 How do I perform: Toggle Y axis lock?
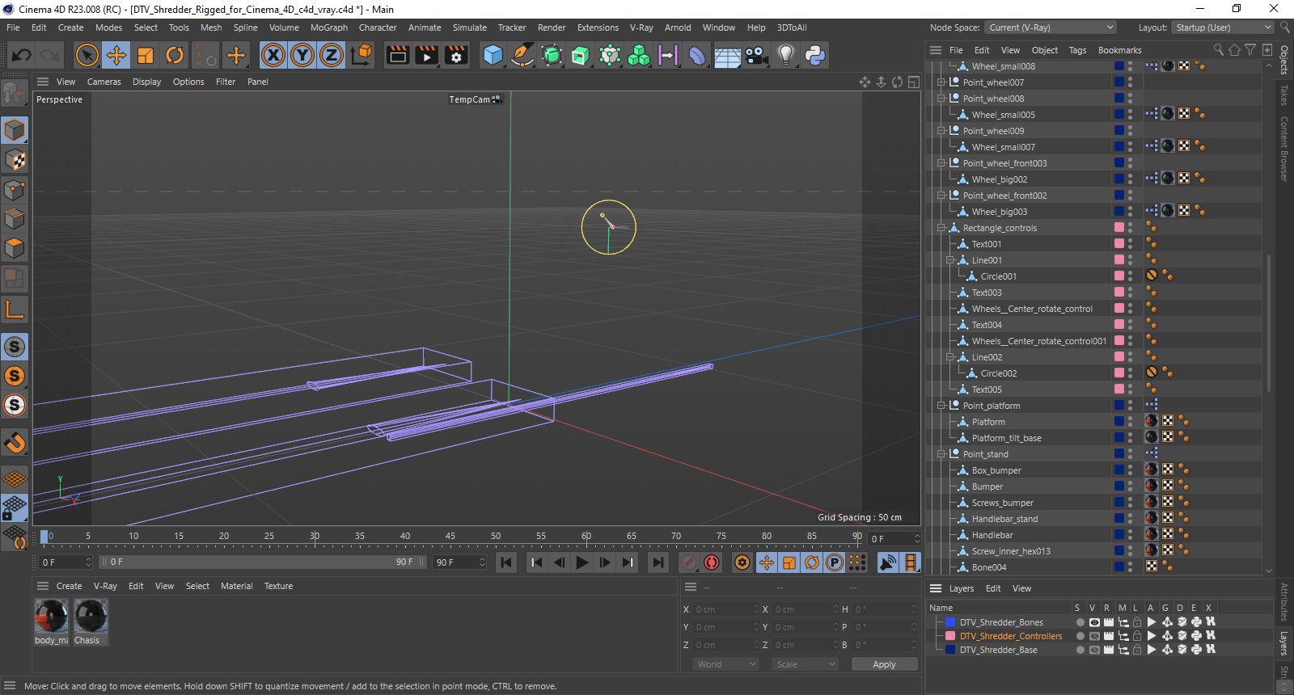[302, 55]
